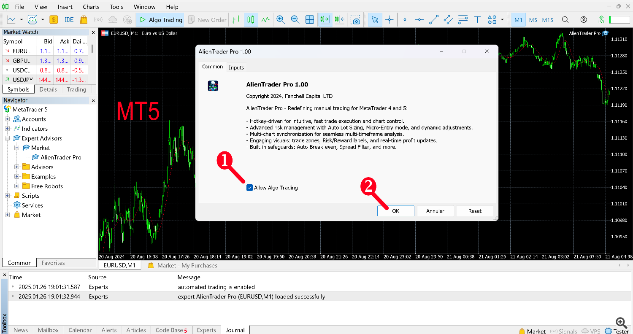Viewport: 633px width, 334px height.
Task: Open the new chart dropdown arrow
Action: point(21,19)
